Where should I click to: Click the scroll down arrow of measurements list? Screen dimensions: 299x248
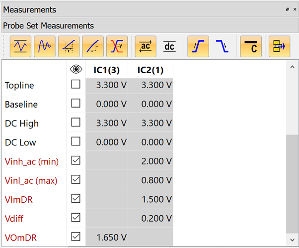(293, 240)
